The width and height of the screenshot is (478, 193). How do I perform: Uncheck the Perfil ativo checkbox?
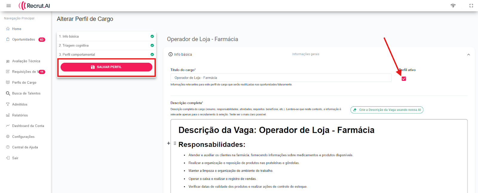tap(404, 79)
